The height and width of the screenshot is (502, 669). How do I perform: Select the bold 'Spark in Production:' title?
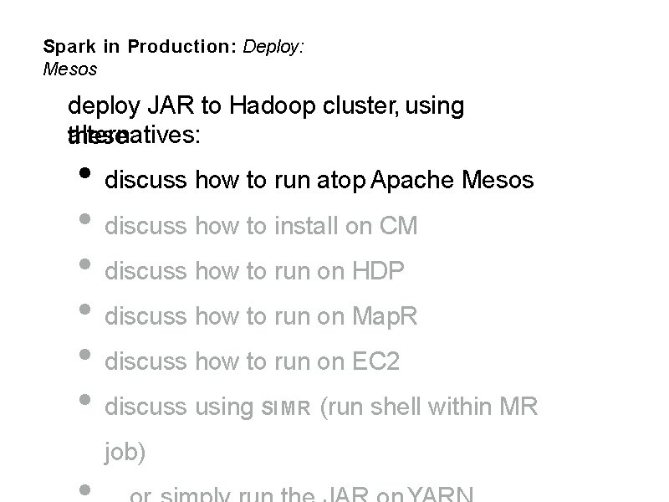pyautogui.click(x=140, y=46)
